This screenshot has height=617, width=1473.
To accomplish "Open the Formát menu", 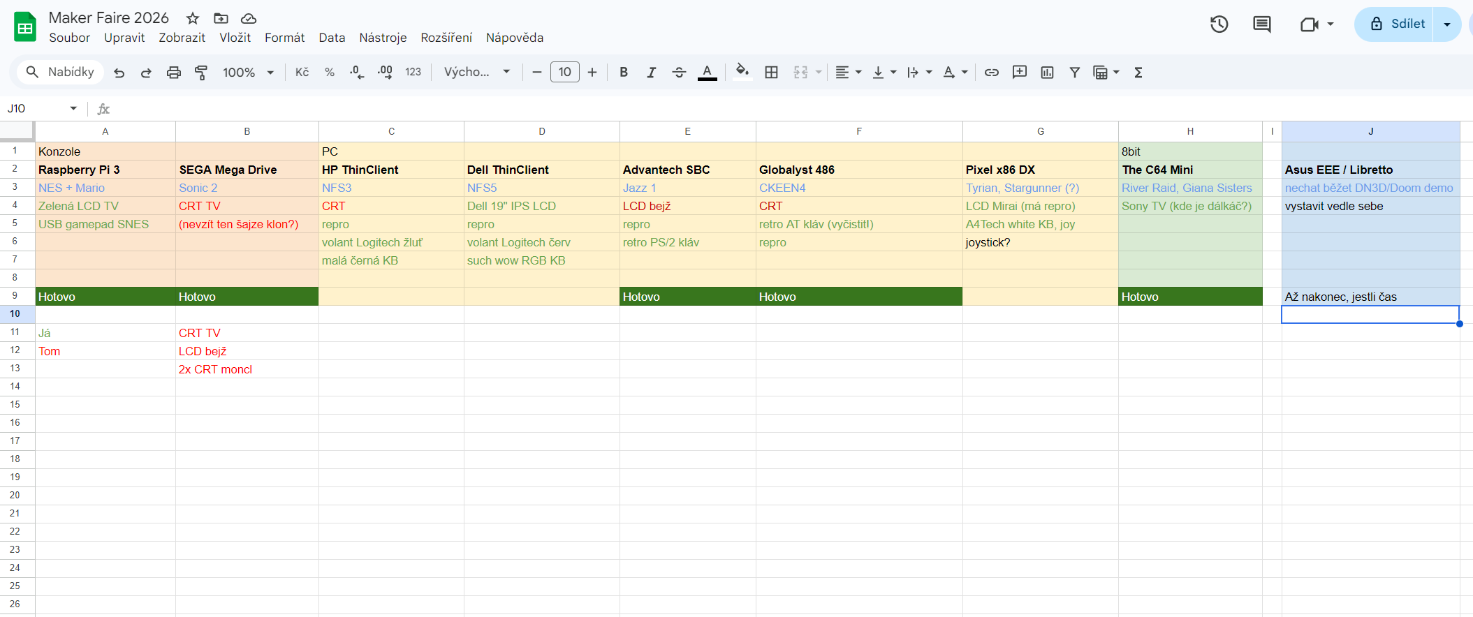I will [284, 38].
